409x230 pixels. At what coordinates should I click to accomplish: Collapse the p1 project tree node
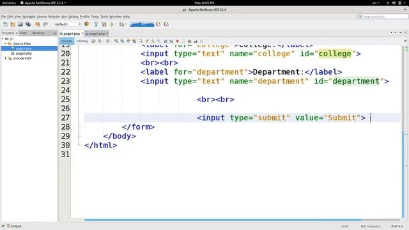pyautogui.click(x=3, y=38)
